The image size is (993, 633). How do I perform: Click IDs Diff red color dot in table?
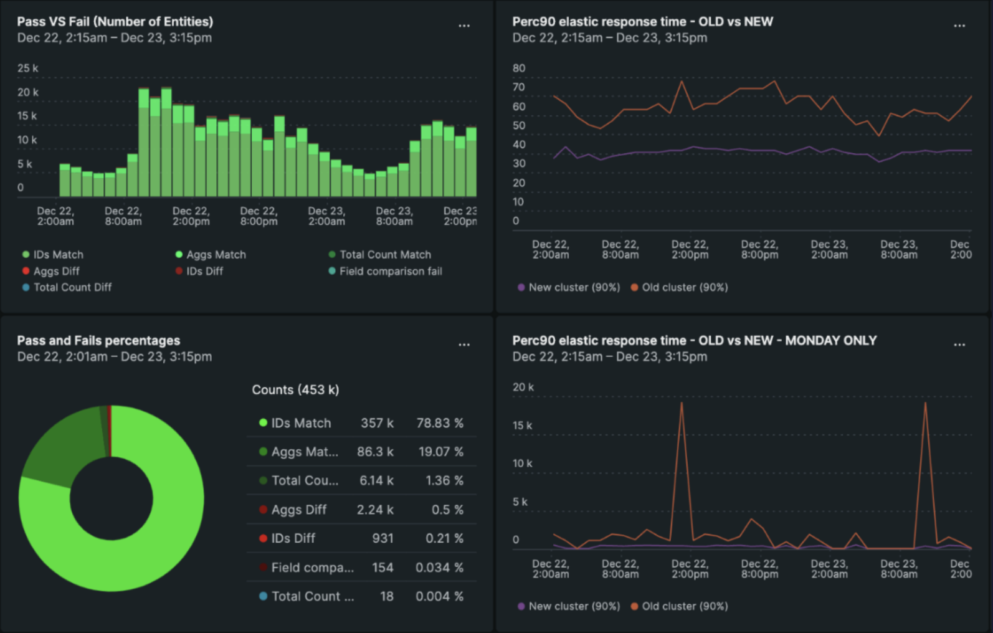coord(263,538)
